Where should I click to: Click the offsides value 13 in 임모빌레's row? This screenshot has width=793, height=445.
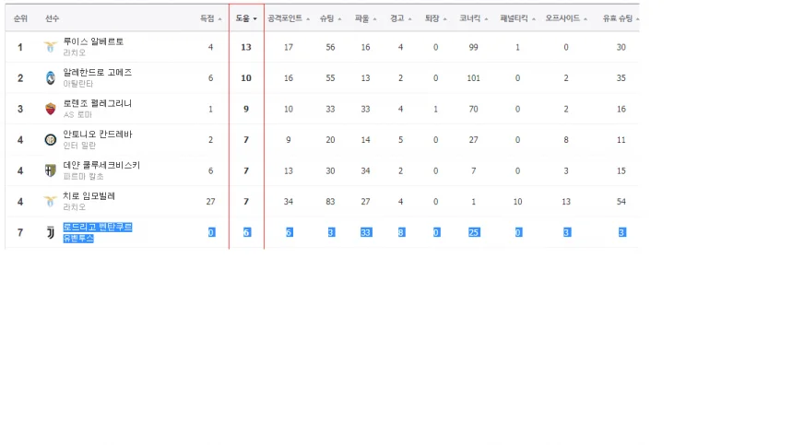(x=566, y=201)
